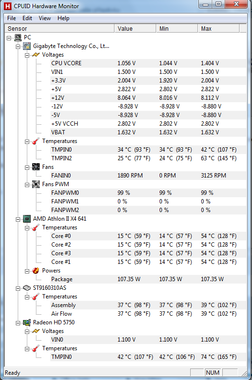Click the Radeon HD 5750 graphics card icon
Image resolution: width=252 pixels, height=380 pixels.
[27, 322]
